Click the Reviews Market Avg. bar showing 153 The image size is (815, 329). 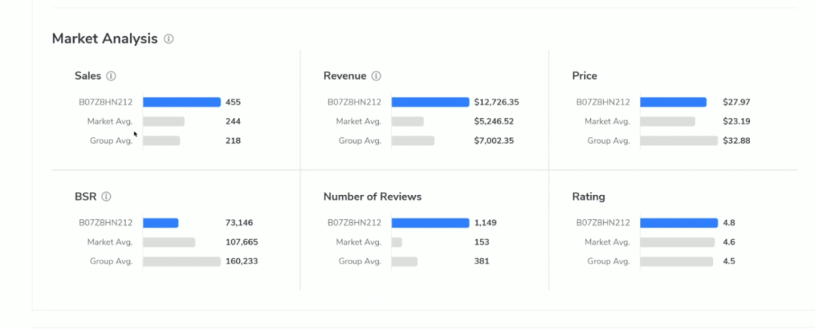(x=397, y=242)
